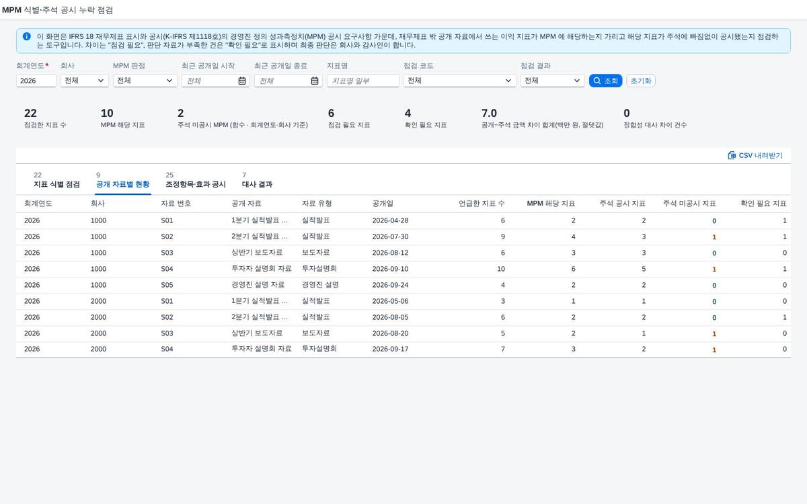807x504 pixels.
Task: Click the 경영진 설명 자료 cell
Action: [x=258, y=285]
